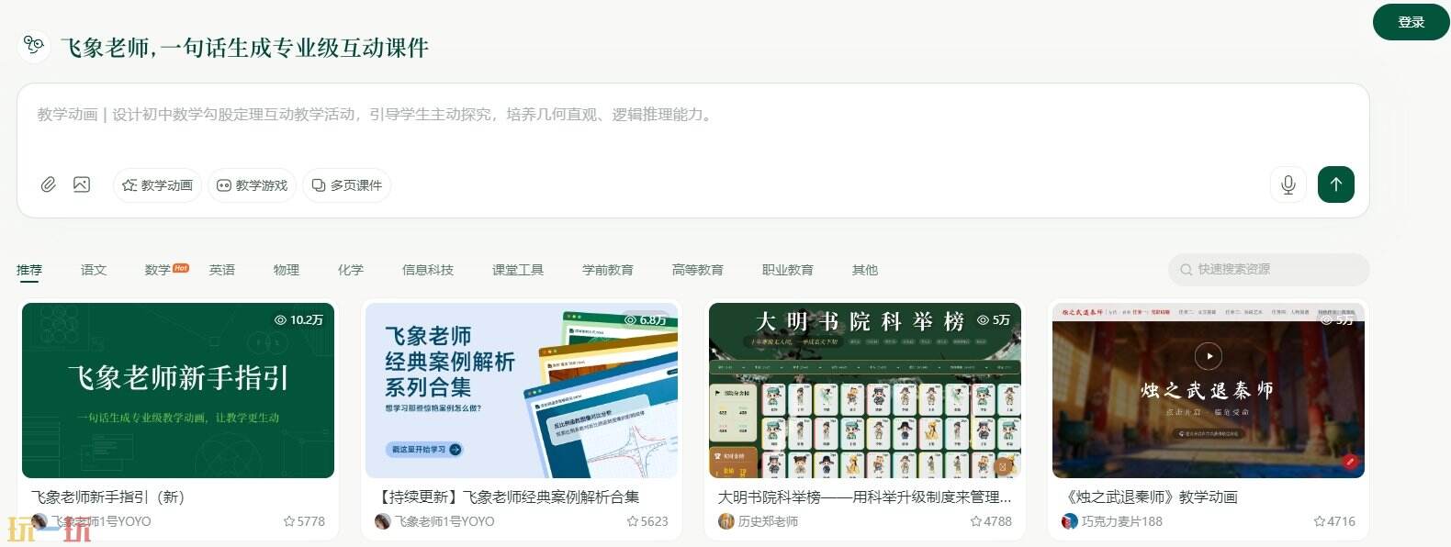Click the 巧克力麦片188 avatar
Image resolution: width=1451 pixels, height=547 pixels.
click(1069, 521)
